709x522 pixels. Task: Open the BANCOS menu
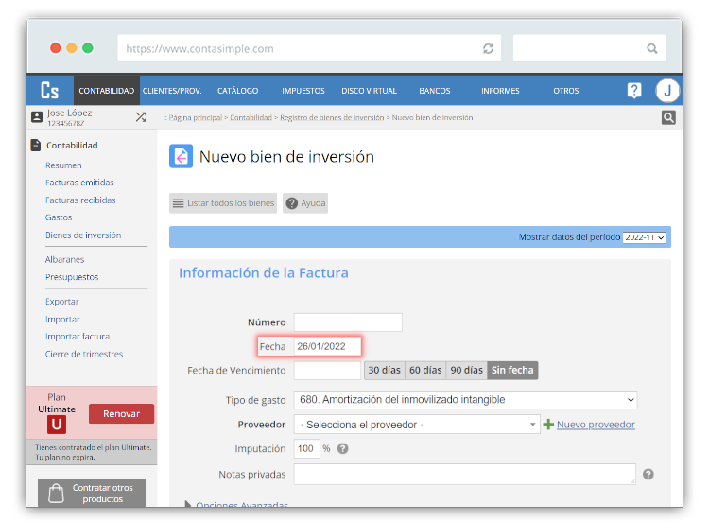435,91
